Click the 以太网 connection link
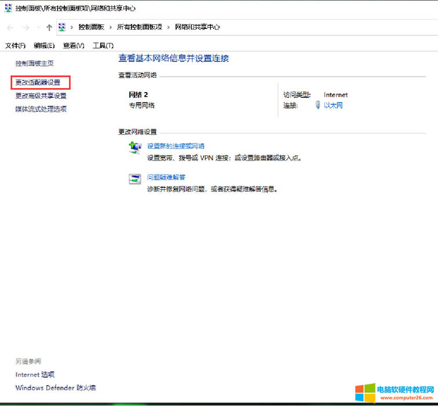This screenshot has height=406, width=438. (333, 105)
